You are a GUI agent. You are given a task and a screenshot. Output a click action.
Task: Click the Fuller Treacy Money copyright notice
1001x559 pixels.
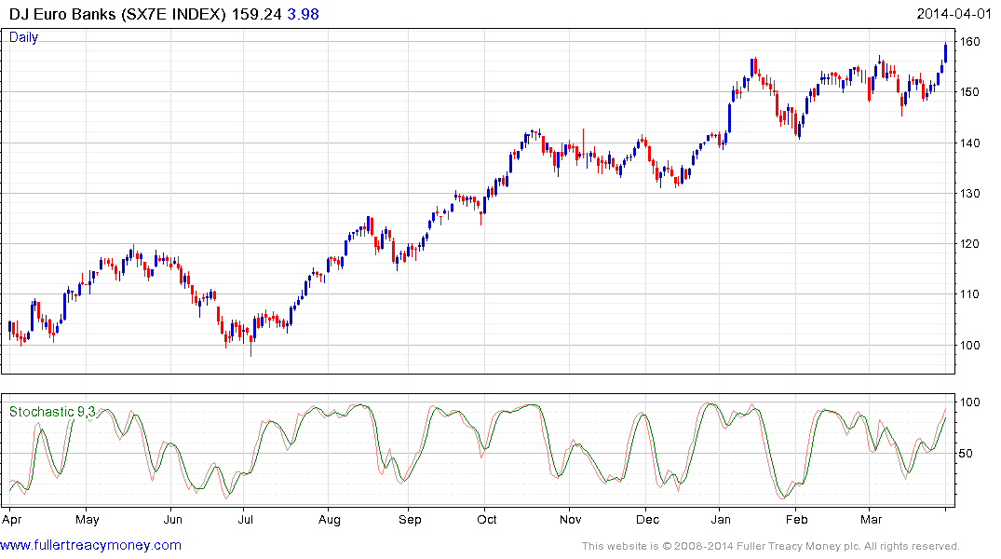point(771,546)
